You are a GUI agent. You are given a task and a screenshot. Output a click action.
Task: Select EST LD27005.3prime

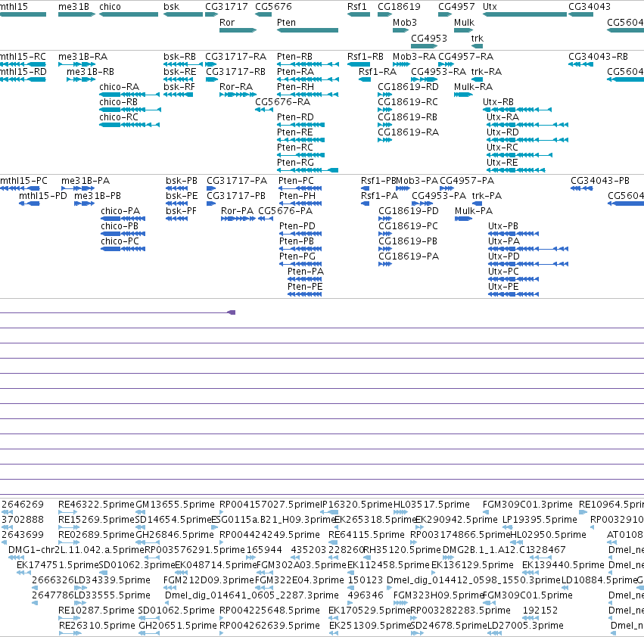[x=525, y=626]
